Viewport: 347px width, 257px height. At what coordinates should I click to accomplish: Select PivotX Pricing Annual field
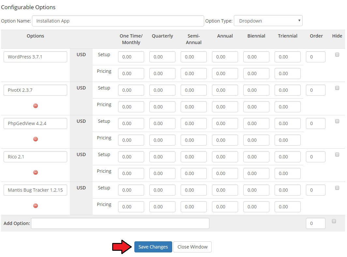tap(225, 107)
